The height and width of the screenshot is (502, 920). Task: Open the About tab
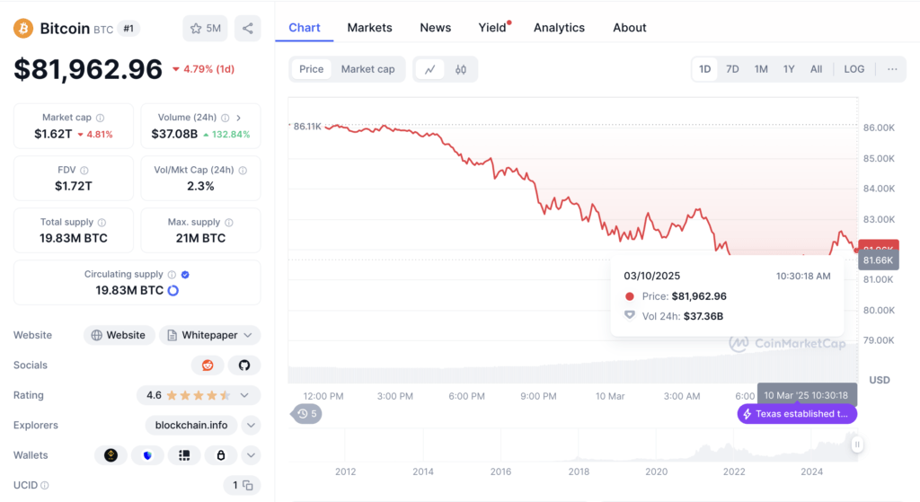[630, 28]
